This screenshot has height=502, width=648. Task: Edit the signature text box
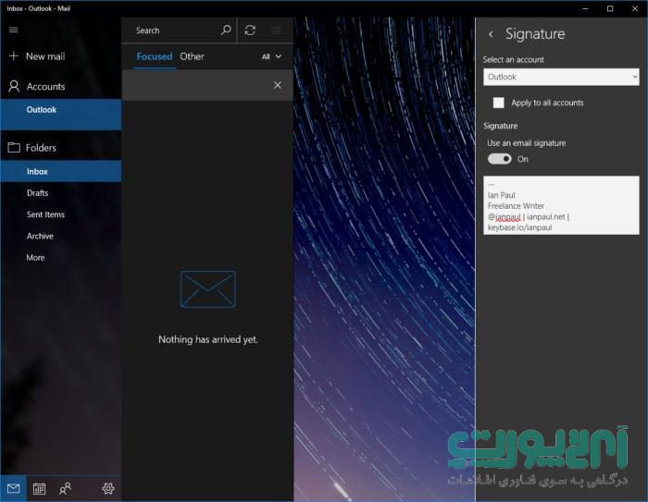pos(561,205)
